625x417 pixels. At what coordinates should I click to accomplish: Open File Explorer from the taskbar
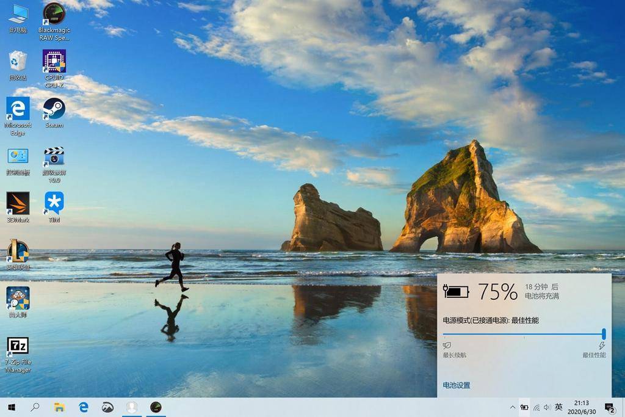click(59, 407)
